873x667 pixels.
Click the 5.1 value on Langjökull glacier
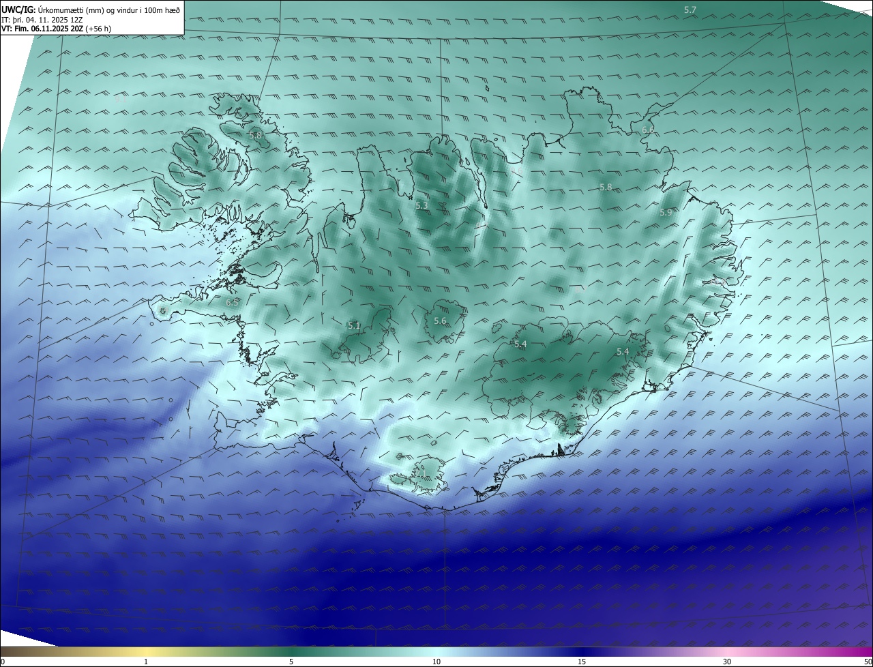[x=353, y=326]
